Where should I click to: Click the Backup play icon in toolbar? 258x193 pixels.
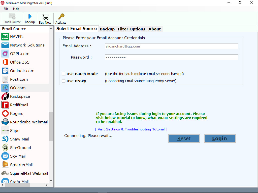coord(30,16)
